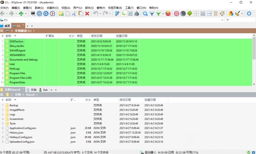Screen dimensions: 256x154
Task: Open Configuration gear icon
Action: pos(249,14)
